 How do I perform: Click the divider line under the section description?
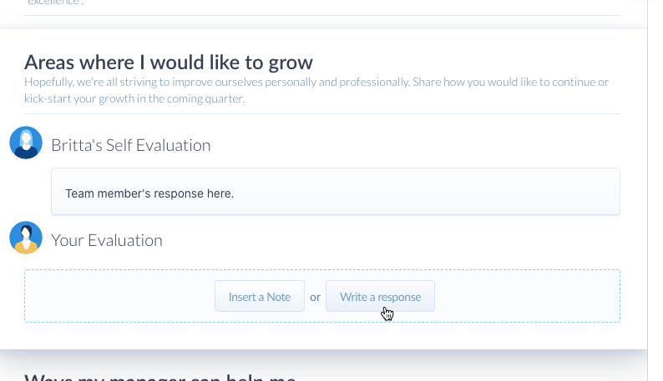tap(321, 113)
